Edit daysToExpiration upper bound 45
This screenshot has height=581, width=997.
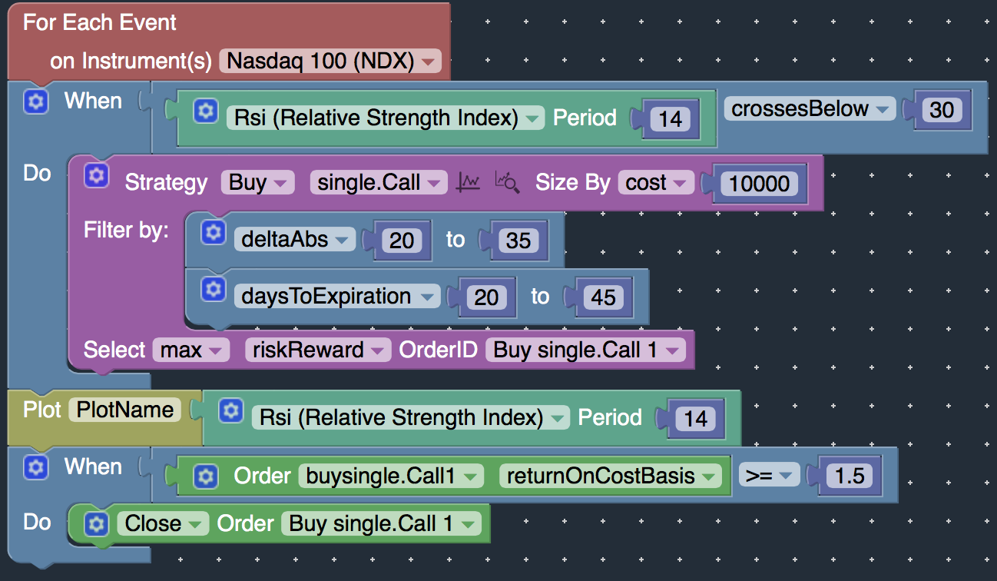coord(603,297)
